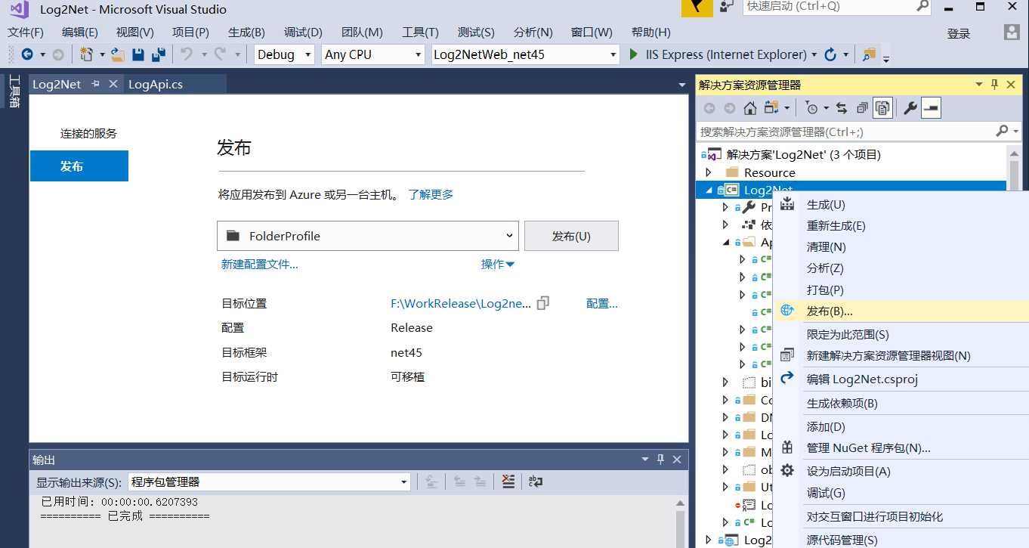The image size is (1029, 548).
Task: Open the 文件(F) menu
Action: coord(26,33)
